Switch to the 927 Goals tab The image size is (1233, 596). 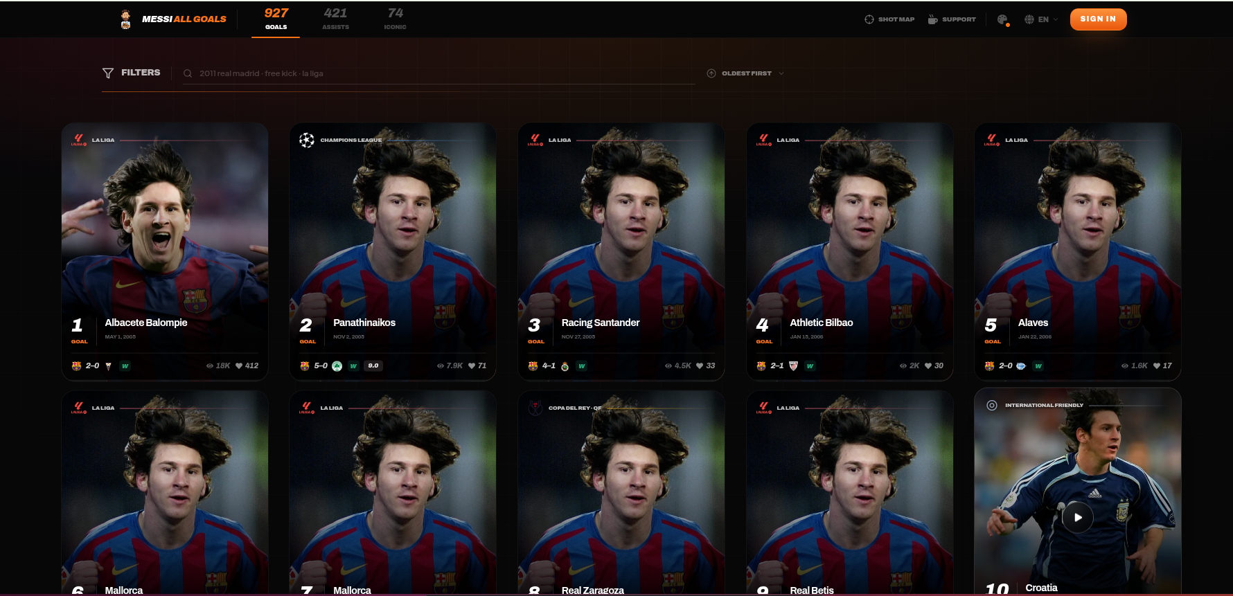[x=276, y=19]
